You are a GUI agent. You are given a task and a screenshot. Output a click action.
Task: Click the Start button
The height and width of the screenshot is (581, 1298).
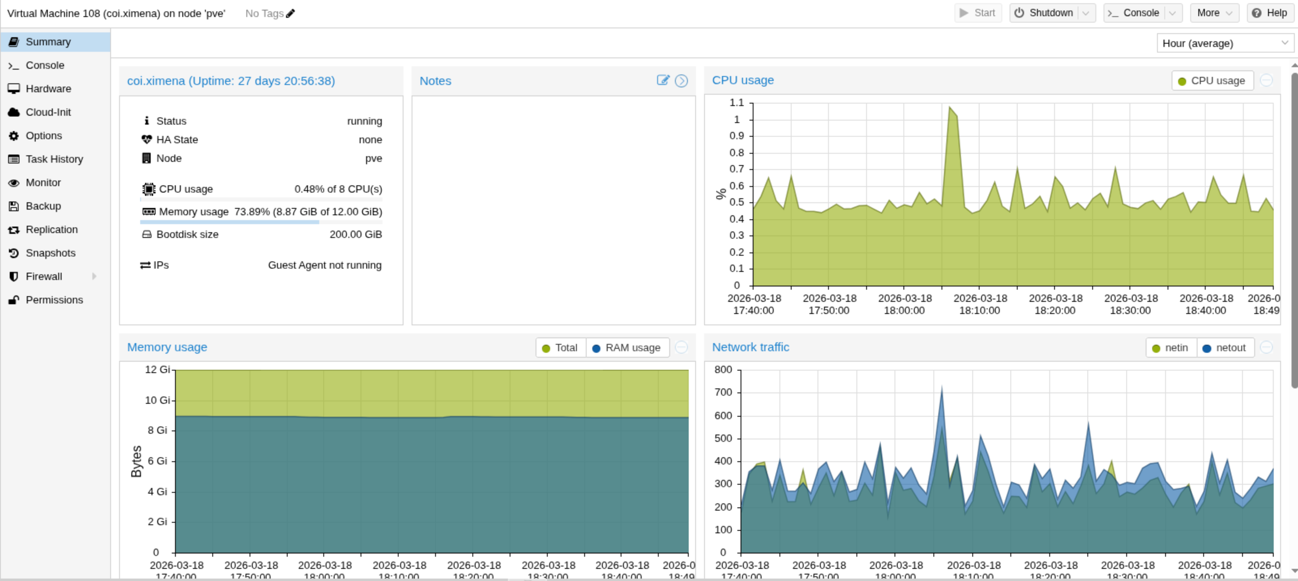click(977, 13)
